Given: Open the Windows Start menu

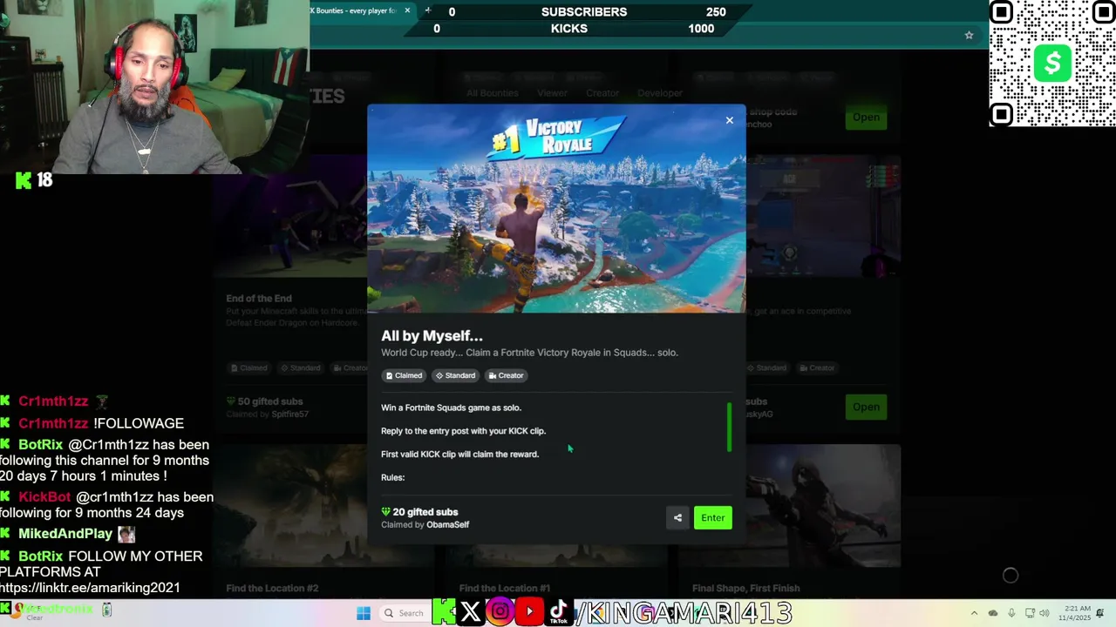Looking at the screenshot, I should coord(364,613).
